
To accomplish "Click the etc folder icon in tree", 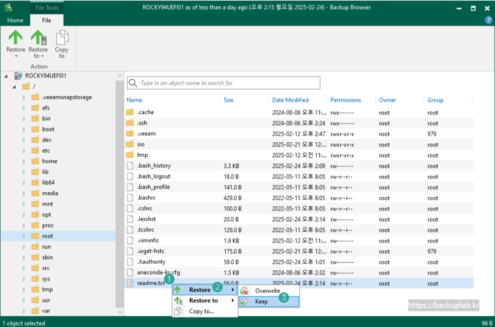I will 35,151.
